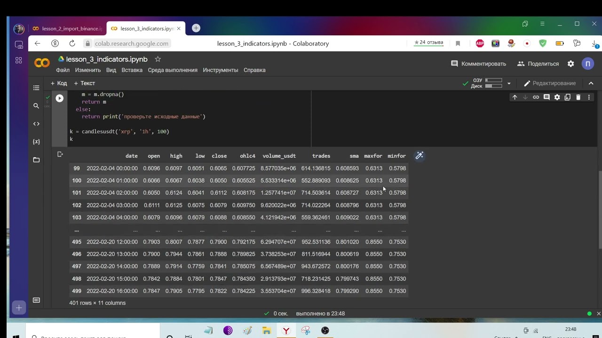Open the new browser tab plus button
The width and height of the screenshot is (602, 338).
[x=196, y=28]
